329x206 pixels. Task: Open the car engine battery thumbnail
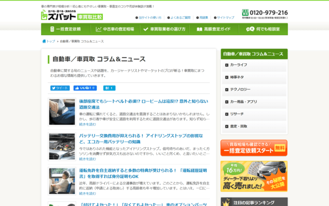point(62,146)
